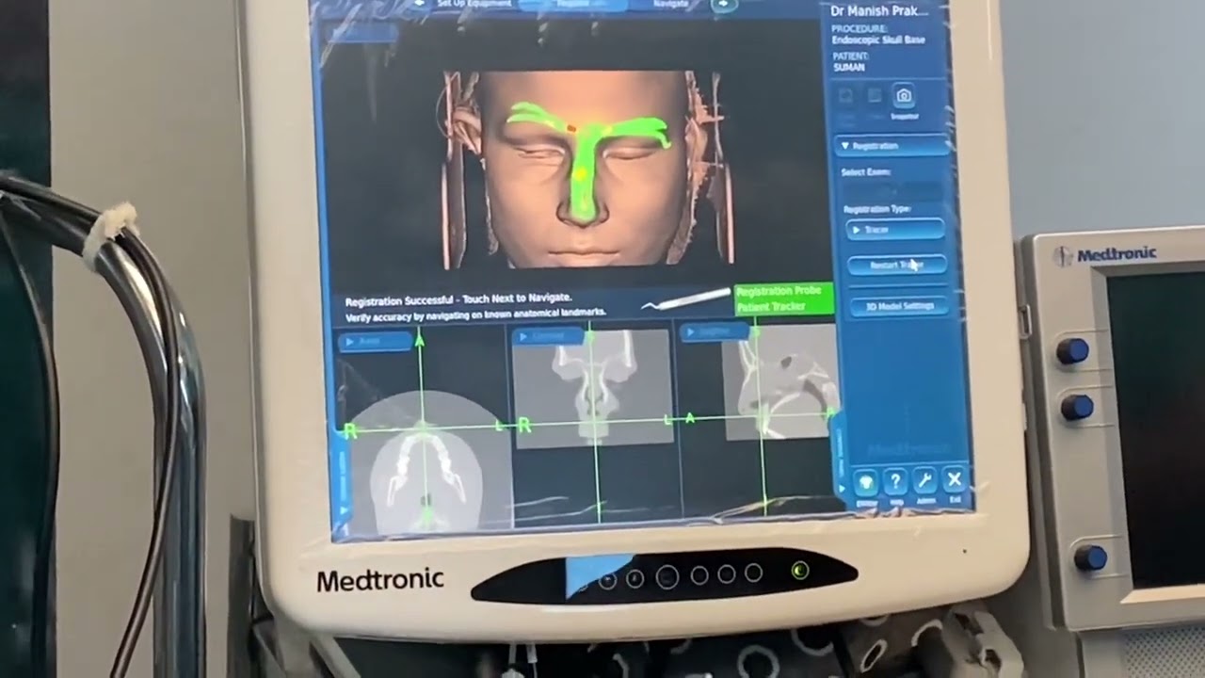Turn the top blue knob on right device
Screen dimensions: 1205x678
[1071, 351]
